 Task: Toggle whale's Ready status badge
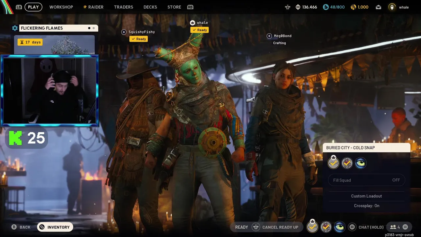tap(200, 30)
